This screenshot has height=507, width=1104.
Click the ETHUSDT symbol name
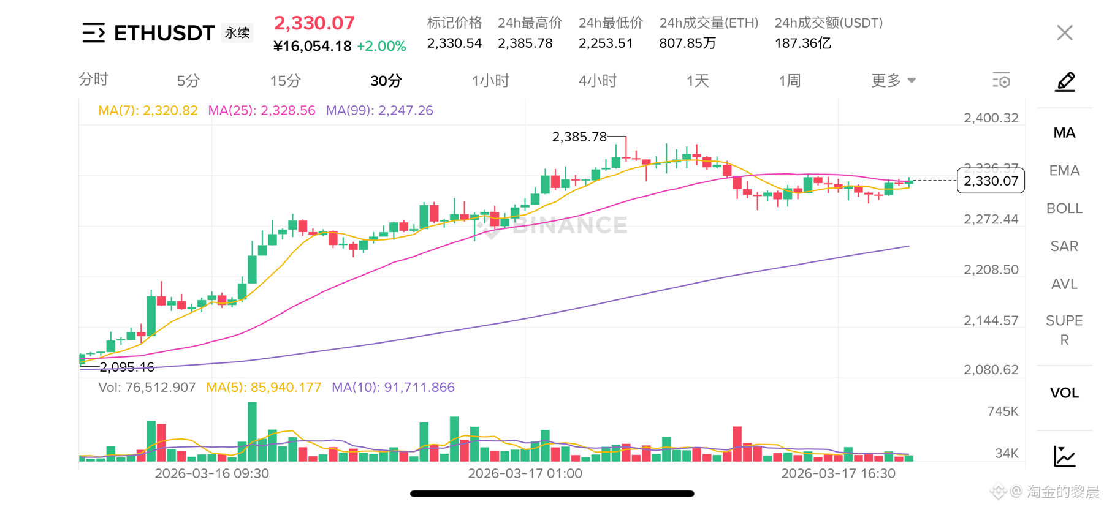click(x=164, y=33)
